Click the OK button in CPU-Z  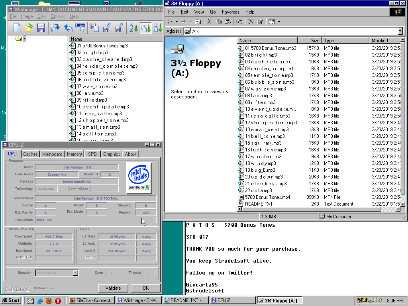145,288
